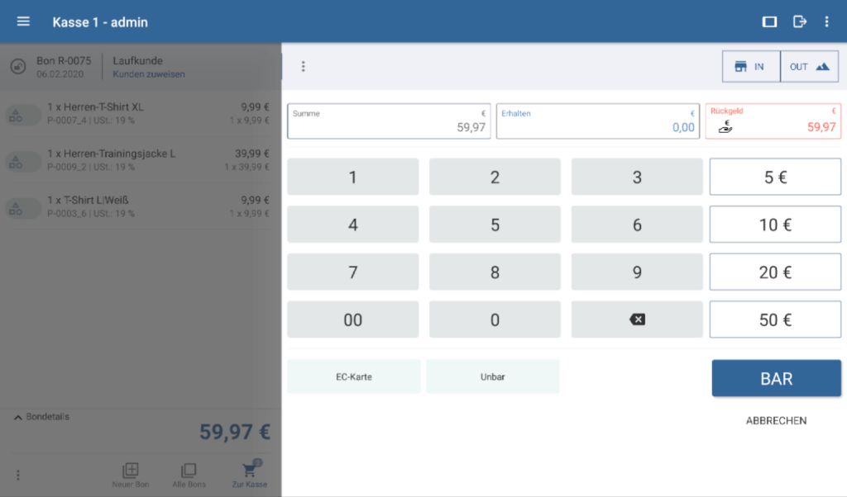847x497 pixels.
Task: Choose Unbar payment method
Action: 492,376
